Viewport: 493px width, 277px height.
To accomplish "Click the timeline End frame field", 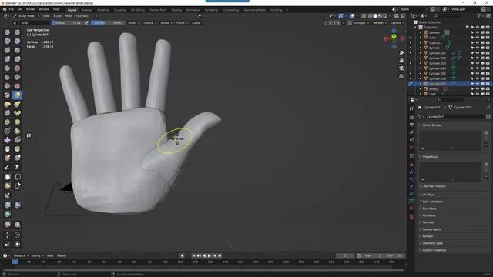I will (395, 255).
